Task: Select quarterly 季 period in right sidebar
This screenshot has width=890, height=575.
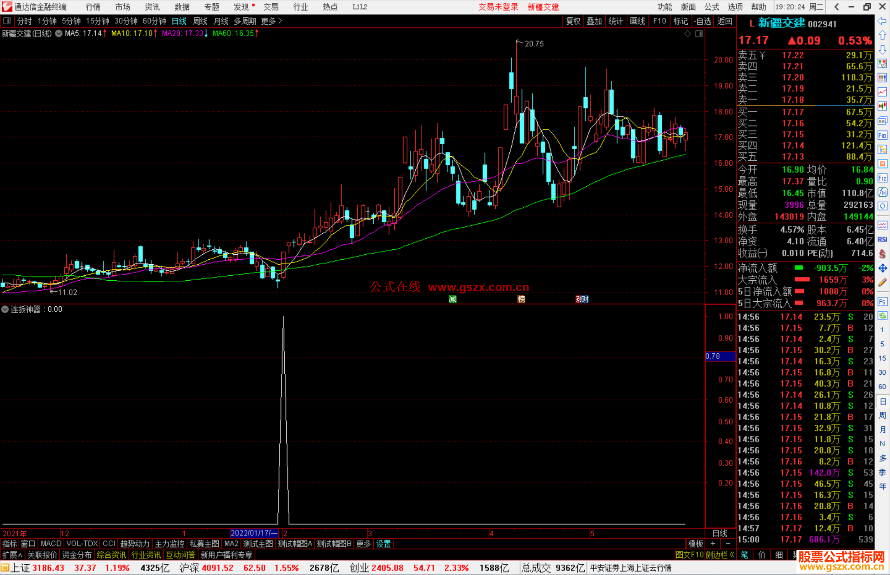Action: 882,472
